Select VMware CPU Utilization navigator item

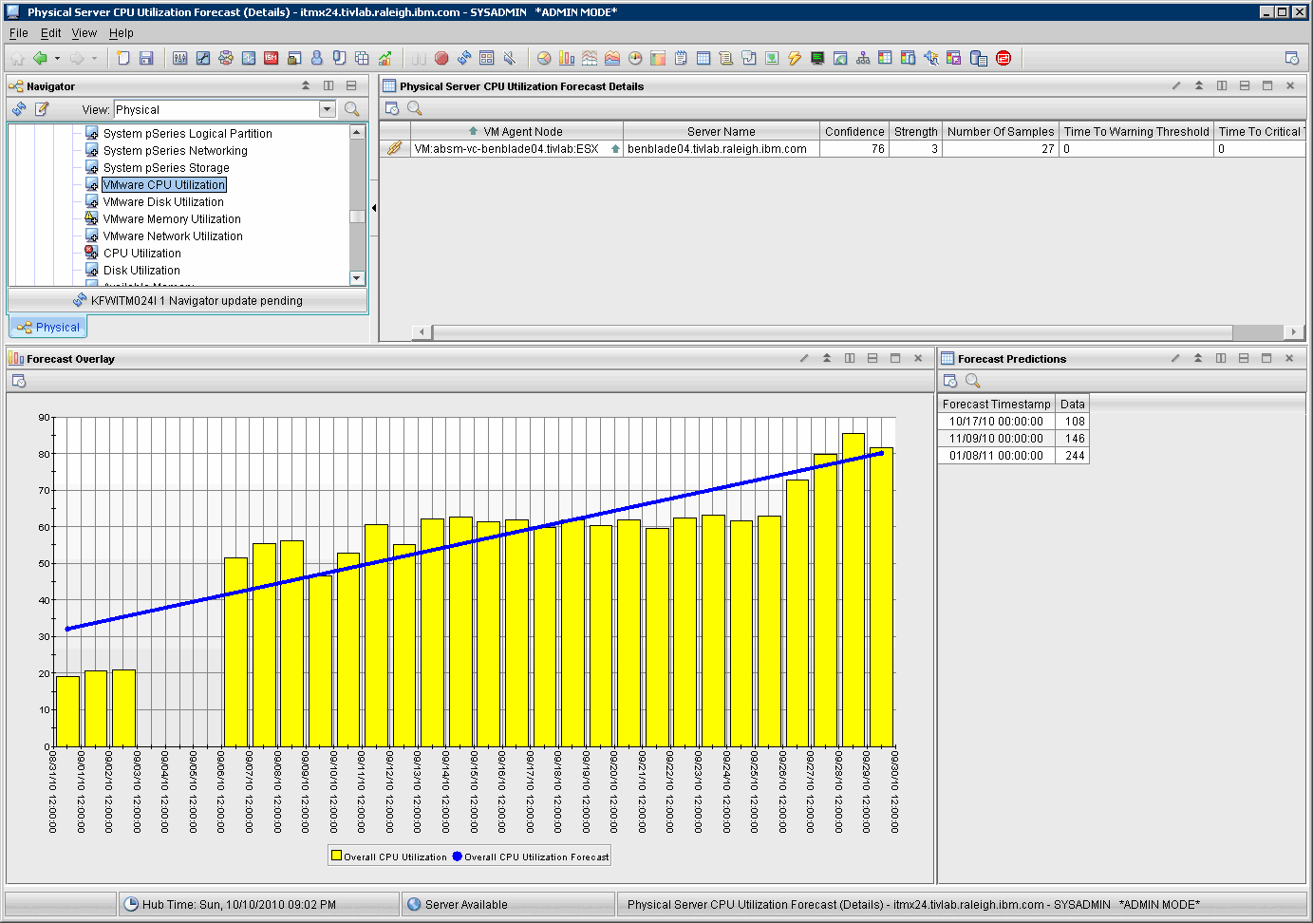[164, 185]
